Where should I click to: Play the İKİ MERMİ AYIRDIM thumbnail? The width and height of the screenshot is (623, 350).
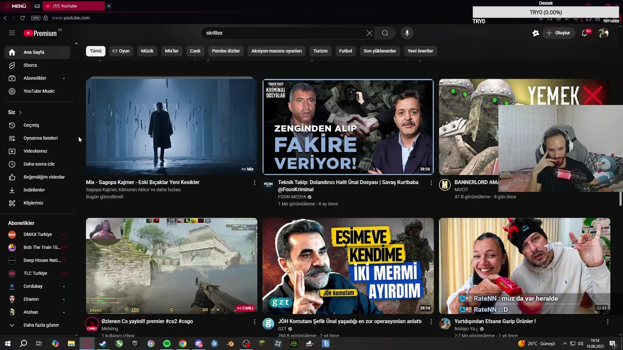click(348, 266)
